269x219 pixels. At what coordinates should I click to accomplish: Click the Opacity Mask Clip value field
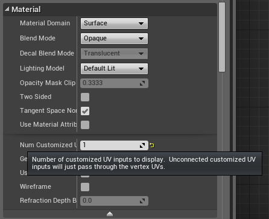click(x=114, y=83)
